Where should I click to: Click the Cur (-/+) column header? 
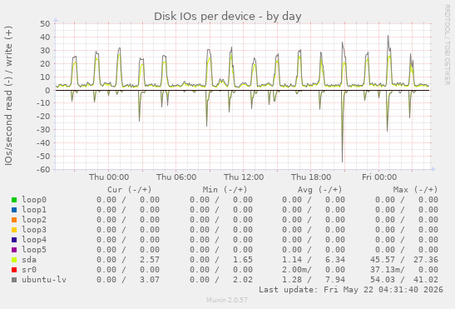point(130,190)
